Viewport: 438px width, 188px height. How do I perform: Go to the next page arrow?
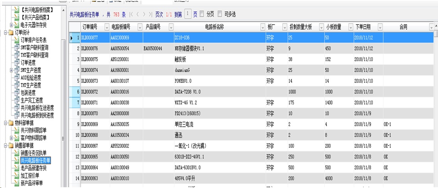coord(144,14)
